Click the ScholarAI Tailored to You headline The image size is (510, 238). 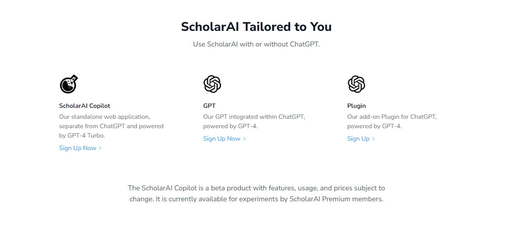coord(256,27)
